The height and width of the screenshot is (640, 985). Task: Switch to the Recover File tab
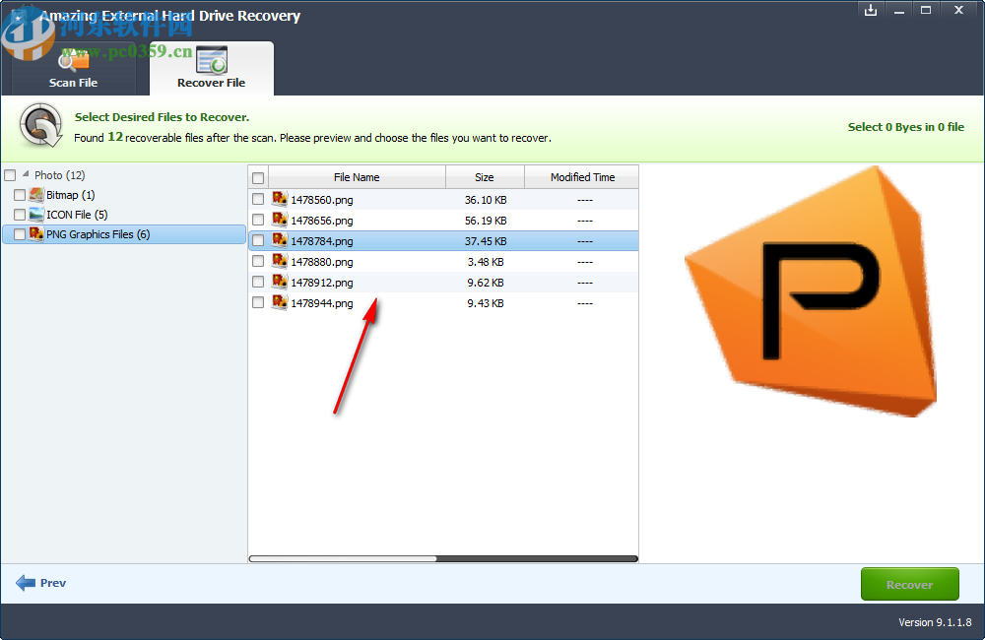point(211,69)
